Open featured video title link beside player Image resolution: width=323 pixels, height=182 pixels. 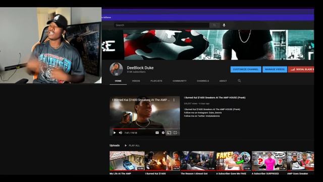214,98
